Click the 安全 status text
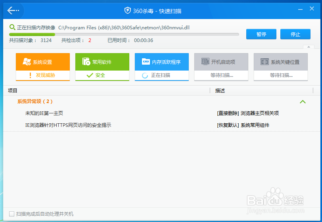 (100, 75)
